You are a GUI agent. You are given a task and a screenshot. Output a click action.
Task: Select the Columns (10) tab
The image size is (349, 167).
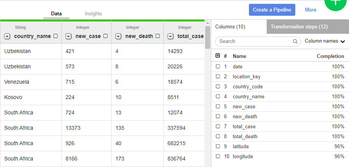pos(230,27)
